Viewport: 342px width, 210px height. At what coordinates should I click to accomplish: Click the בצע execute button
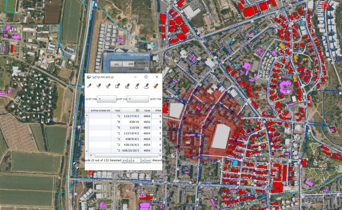click(116, 64)
